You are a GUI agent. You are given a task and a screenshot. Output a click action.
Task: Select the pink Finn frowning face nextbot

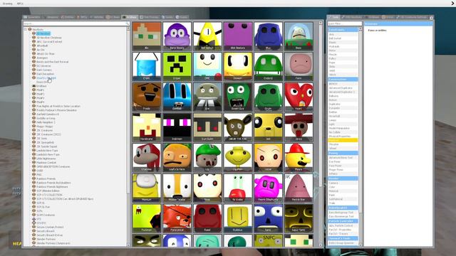coord(299,66)
